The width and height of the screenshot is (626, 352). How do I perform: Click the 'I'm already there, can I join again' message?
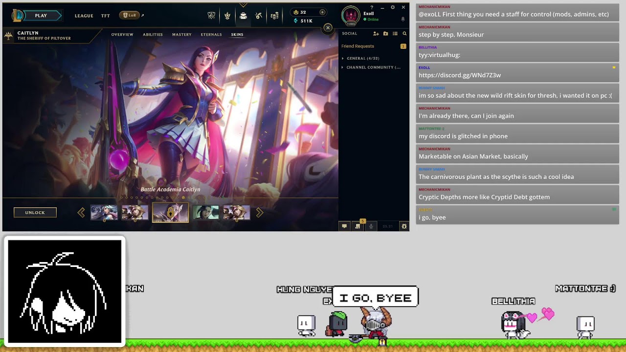click(x=517, y=113)
